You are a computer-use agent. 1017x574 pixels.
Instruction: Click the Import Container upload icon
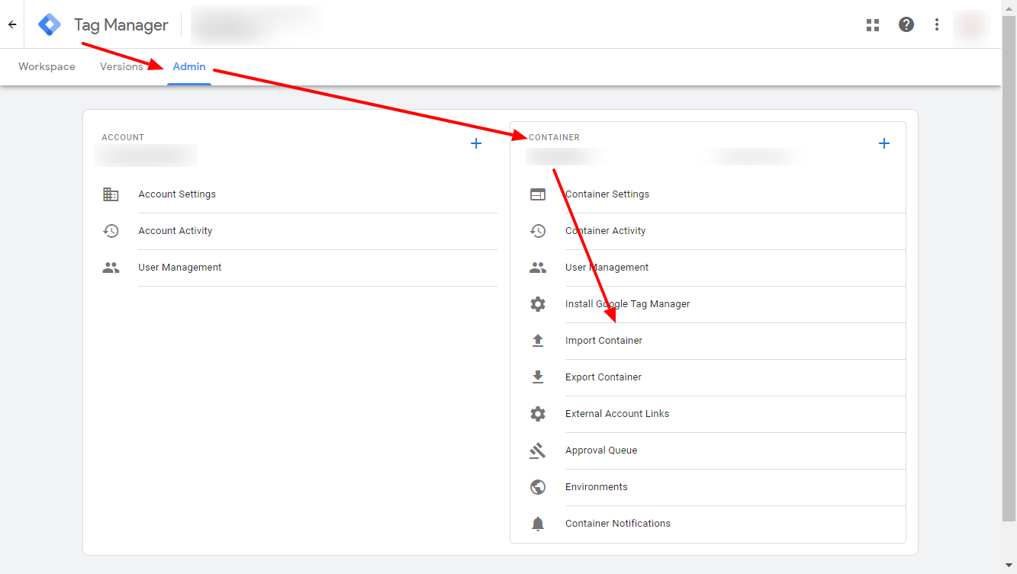(x=538, y=341)
